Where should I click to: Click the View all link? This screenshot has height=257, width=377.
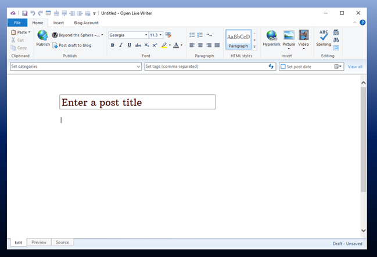point(355,67)
